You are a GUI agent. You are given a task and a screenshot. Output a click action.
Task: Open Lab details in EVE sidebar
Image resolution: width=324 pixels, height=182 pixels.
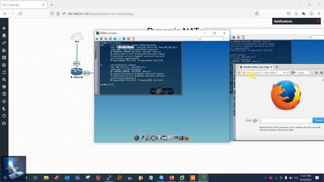(x=4, y=94)
